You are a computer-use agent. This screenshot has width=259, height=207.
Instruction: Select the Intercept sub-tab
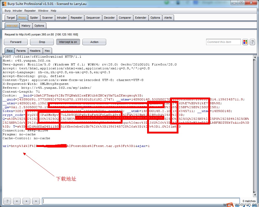pyautogui.click(x=12, y=26)
